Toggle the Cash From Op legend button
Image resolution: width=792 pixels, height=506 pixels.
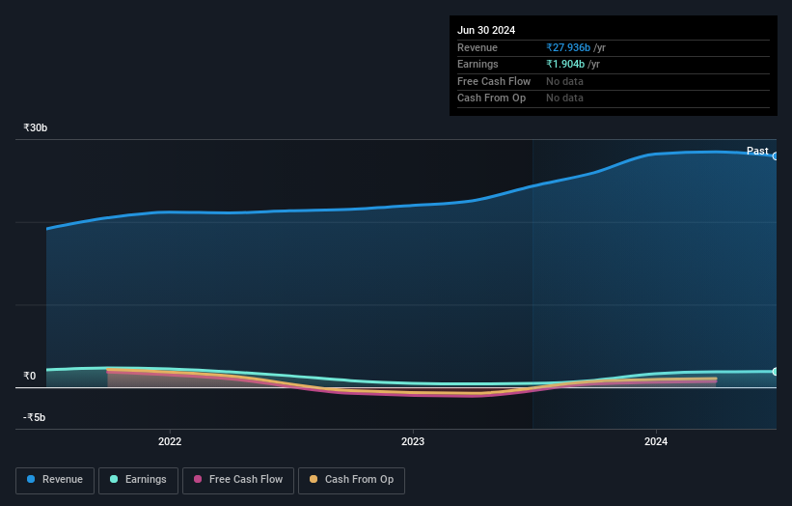351,480
